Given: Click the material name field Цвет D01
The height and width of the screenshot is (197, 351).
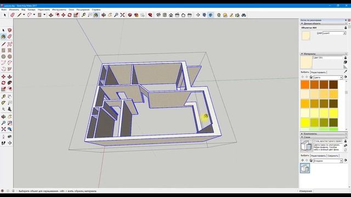Looking at the screenshot, I should 328,58.
